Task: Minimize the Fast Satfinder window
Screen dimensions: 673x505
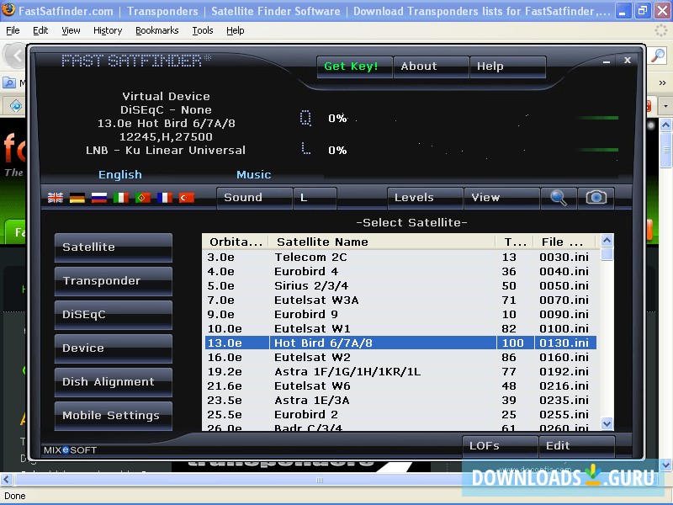Action: point(607,61)
